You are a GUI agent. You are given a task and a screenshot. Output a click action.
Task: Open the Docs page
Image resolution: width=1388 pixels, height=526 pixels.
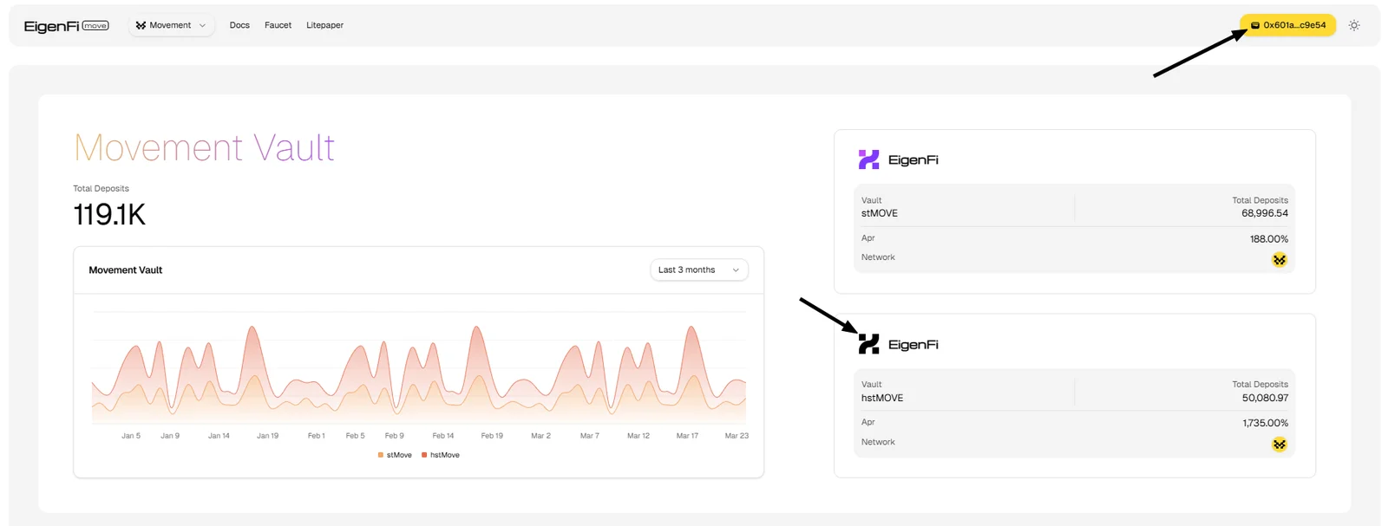click(239, 25)
